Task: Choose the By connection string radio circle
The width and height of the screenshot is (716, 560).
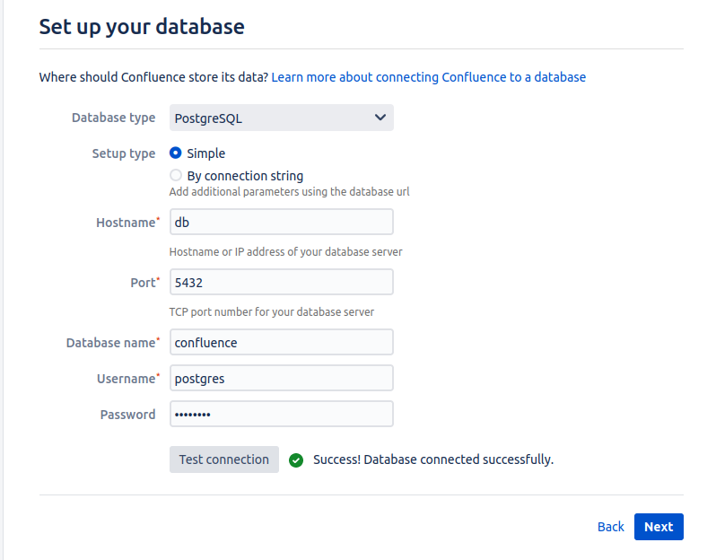Action: click(175, 175)
